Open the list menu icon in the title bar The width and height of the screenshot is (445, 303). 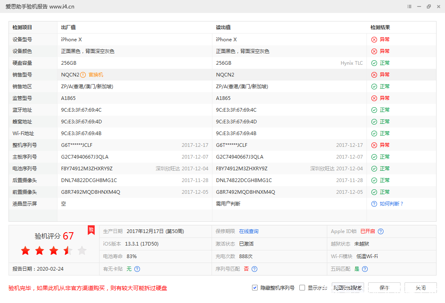(x=409, y=6)
